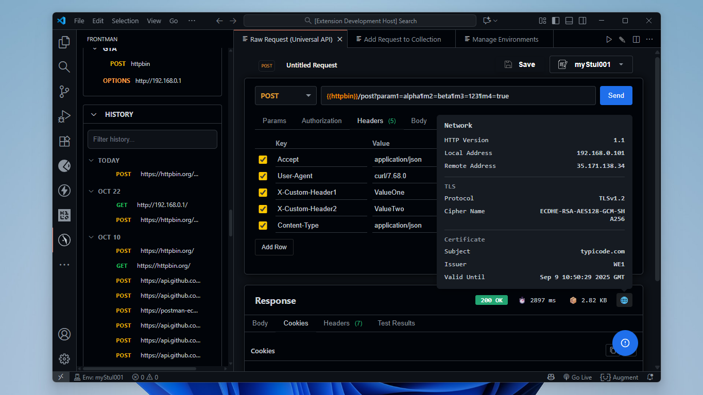This screenshot has width=703, height=395.
Task: Click Go Live in status bar
Action: [x=577, y=377]
